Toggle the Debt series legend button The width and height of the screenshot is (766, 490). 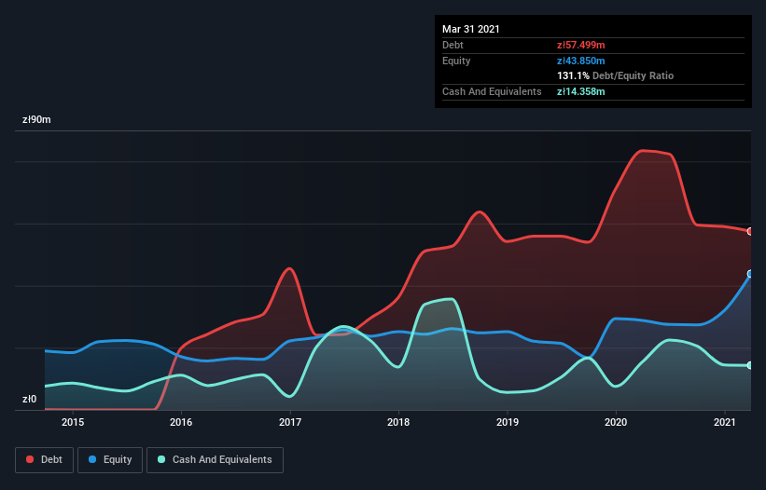44,460
